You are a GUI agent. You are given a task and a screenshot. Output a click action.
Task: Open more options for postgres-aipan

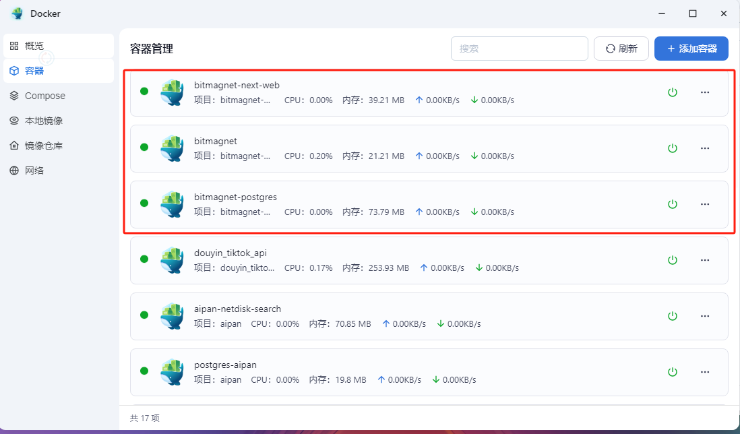pyautogui.click(x=705, y=372)
